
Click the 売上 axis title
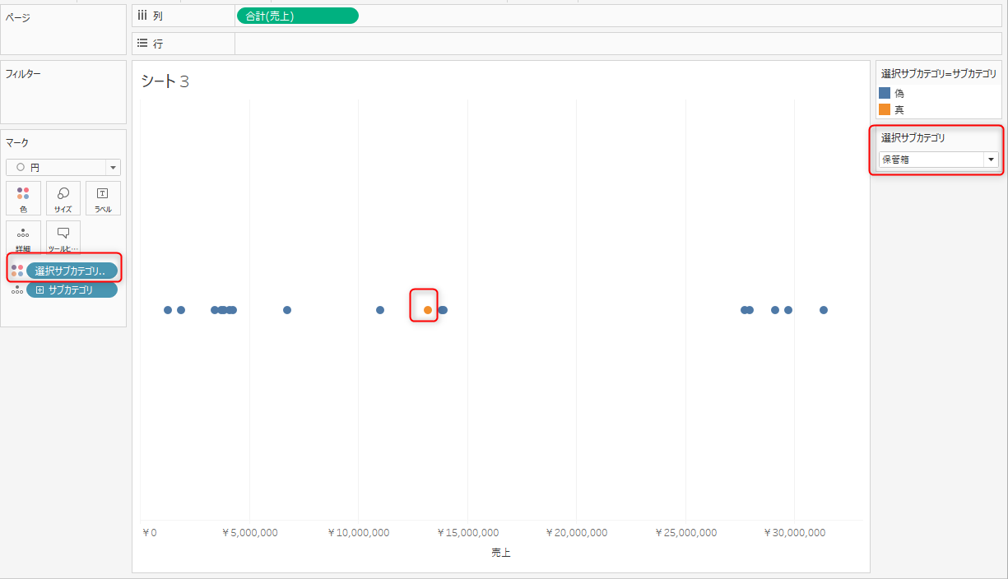[x=500, y=553]
